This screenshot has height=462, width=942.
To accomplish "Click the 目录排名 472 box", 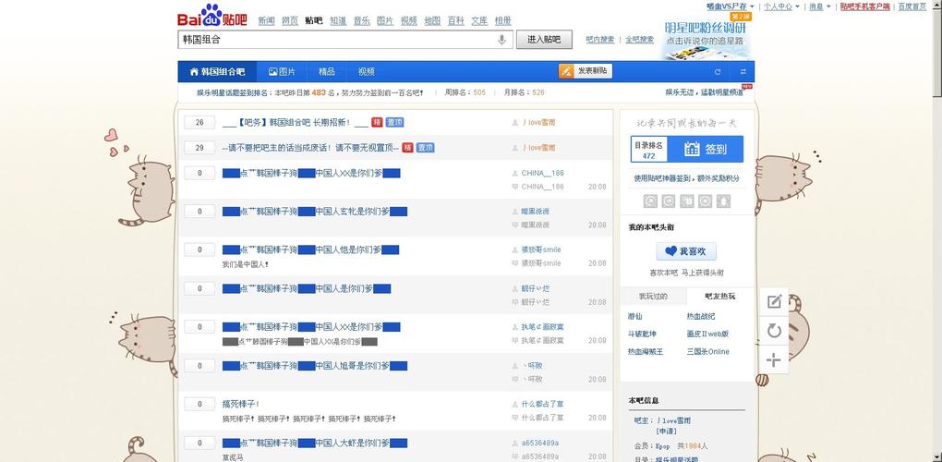I will (x=649, y=150).
